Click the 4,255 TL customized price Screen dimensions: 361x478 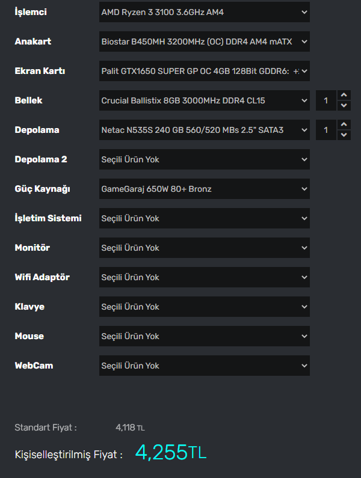[x=170, y=453]
